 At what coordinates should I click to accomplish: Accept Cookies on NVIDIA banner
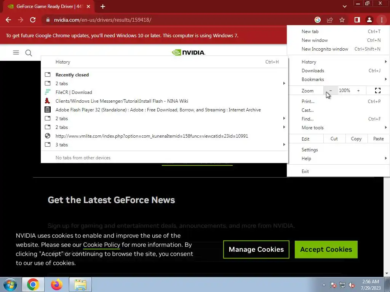[x=326, y=249]
